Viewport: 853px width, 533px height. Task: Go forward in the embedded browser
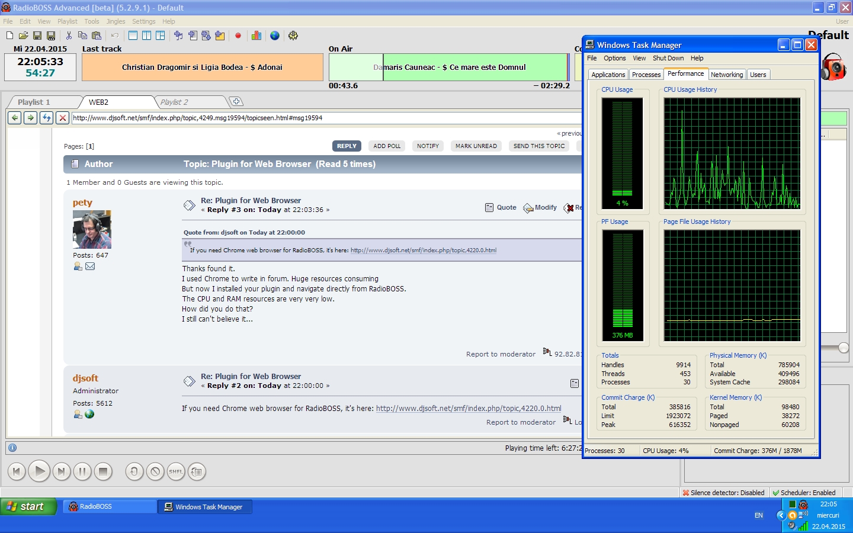point(30,118)
